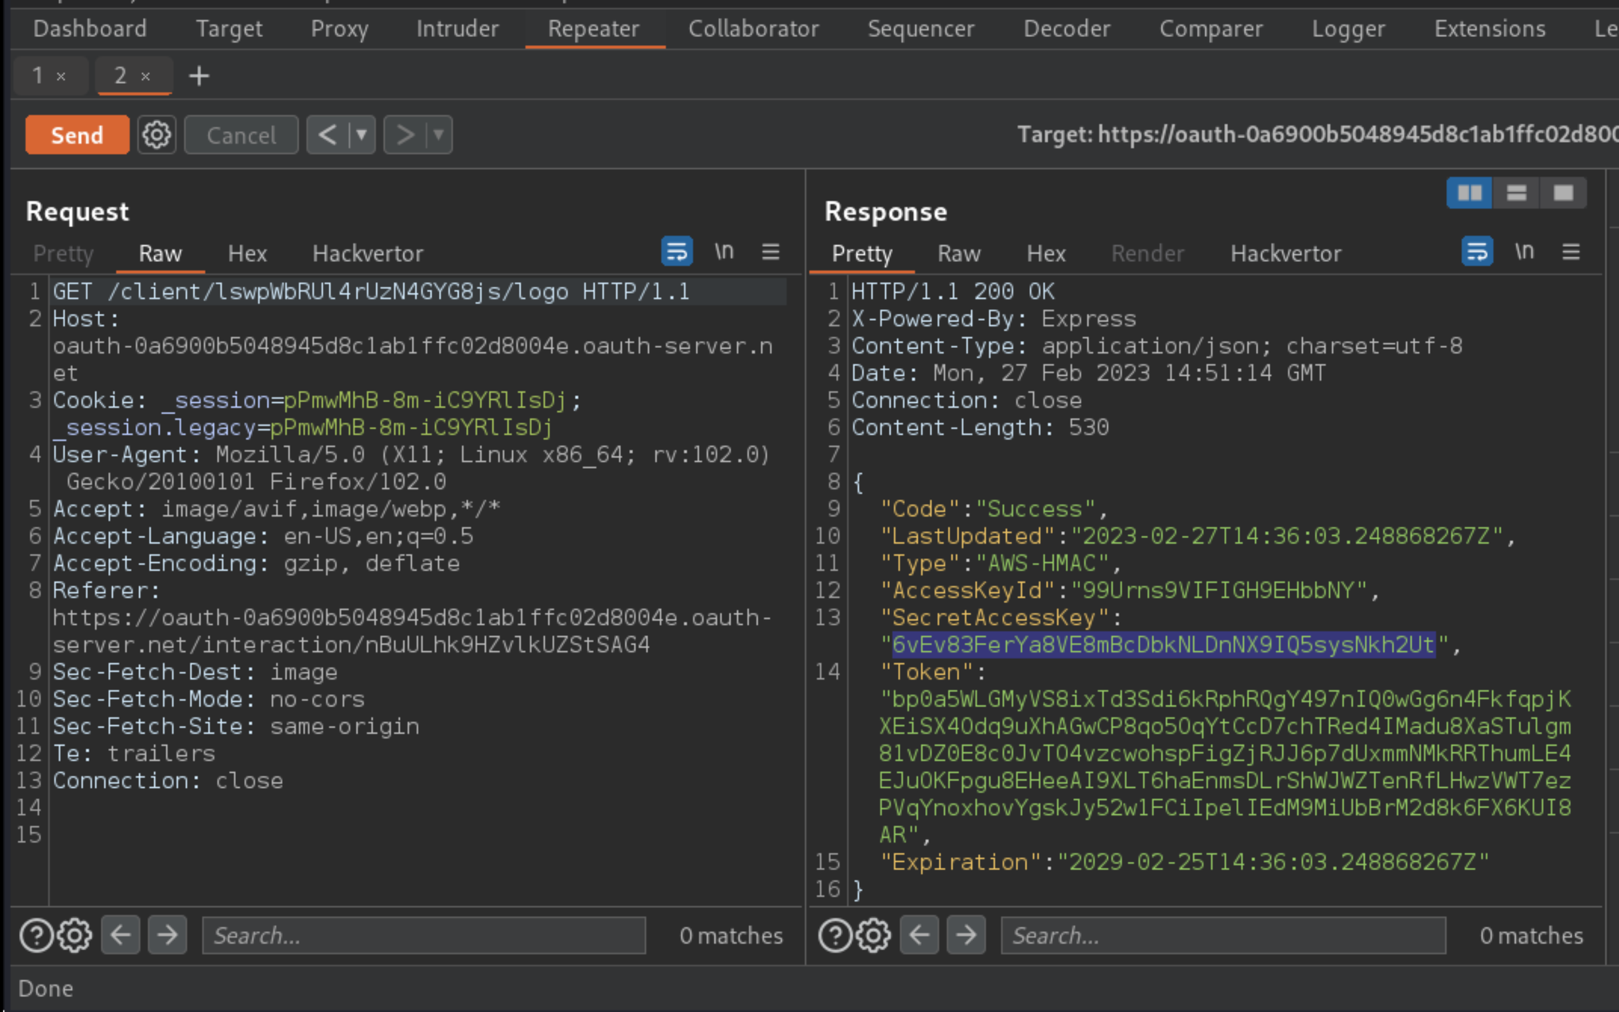Jump to previous Request search match

(120, 935)
